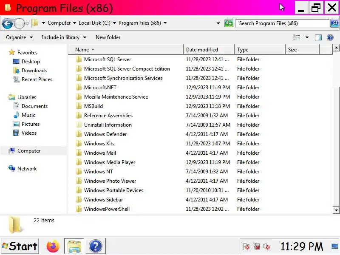Select Uninstall Information folder icon
This screenshot has width=340, height=255.
click(79, 125)
